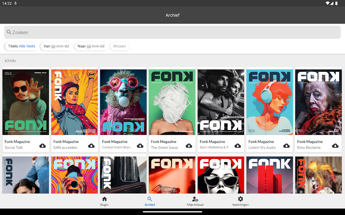Select the "SAN accenten" subtitle text
Viewport: 345px width, 215px height.
(65, 148)
